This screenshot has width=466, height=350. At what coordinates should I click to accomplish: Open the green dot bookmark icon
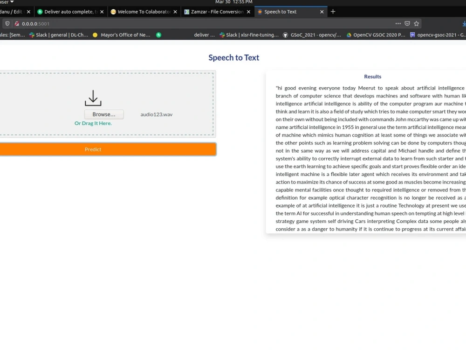[x=158, y=35]
